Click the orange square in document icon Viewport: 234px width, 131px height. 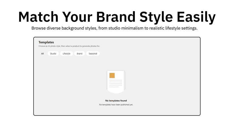[112, 75]
